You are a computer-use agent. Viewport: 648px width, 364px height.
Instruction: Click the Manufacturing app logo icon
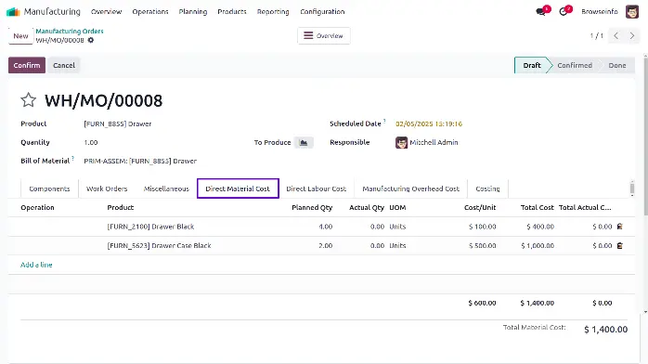coord(13,11)
